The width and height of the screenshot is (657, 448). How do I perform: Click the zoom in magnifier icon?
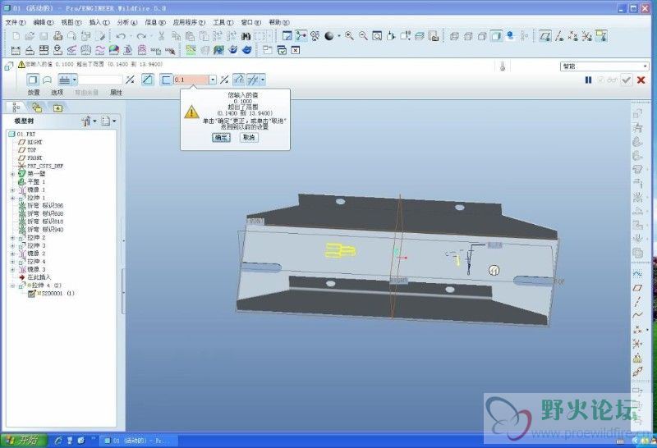click(349, 36)
